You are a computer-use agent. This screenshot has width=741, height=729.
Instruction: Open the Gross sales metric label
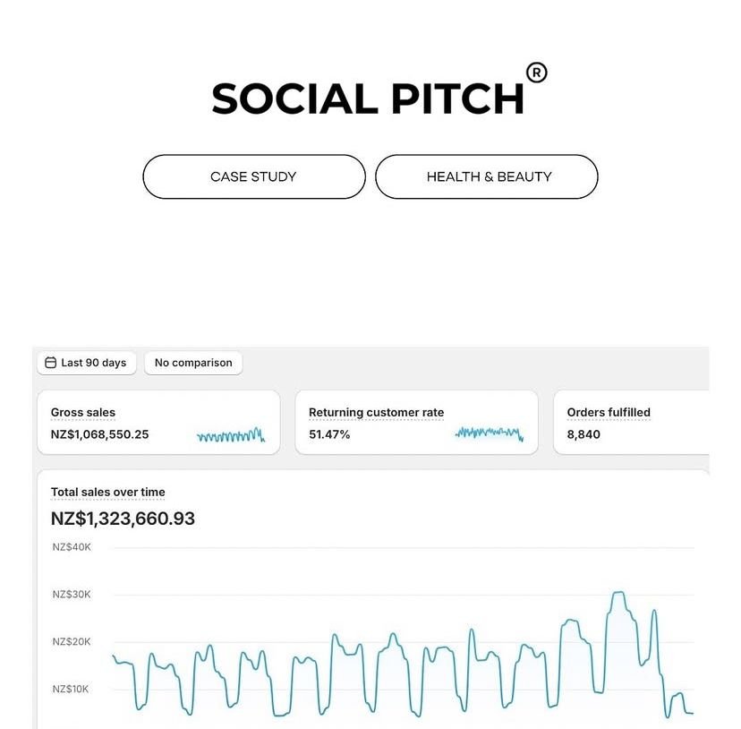[83, 413]
